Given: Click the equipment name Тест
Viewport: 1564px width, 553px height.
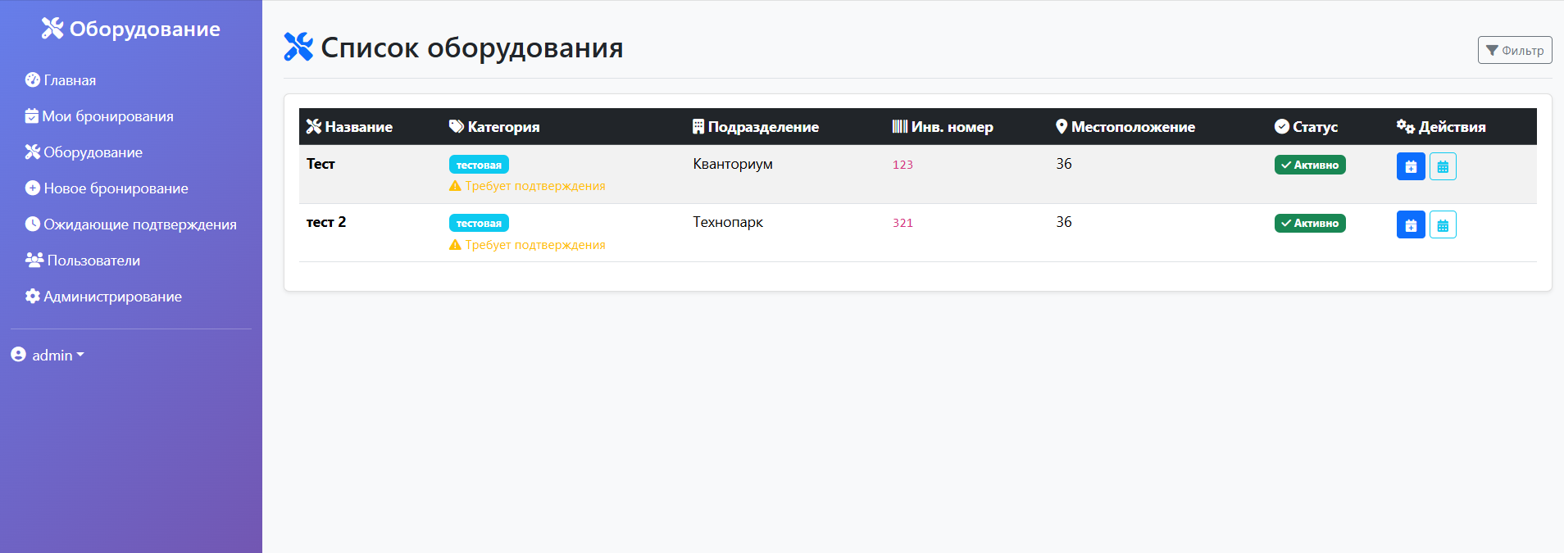Looking at the screenshot, I should coord(321,164).
